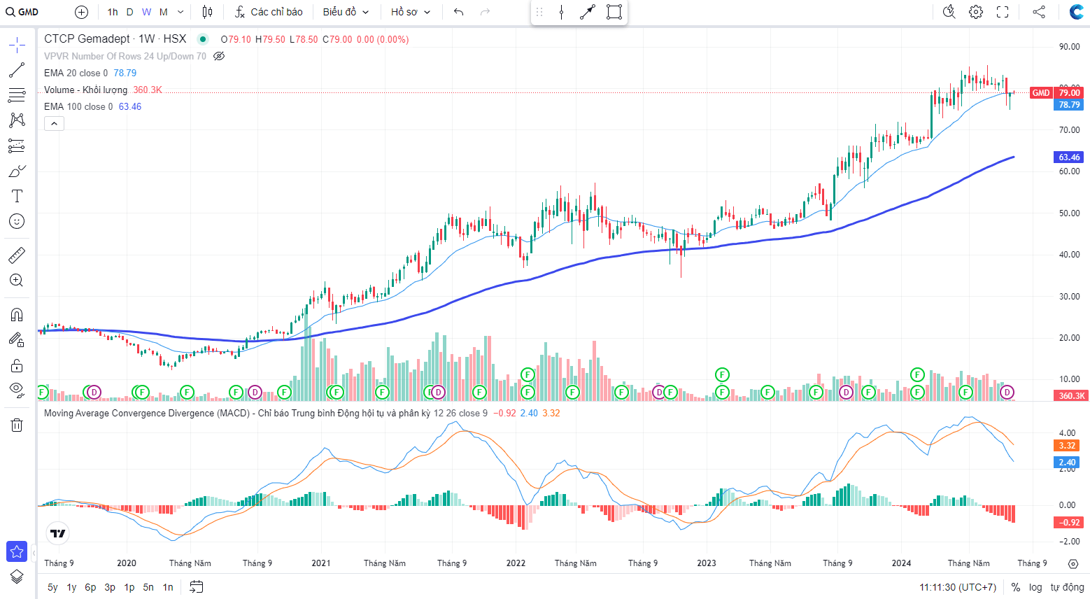Open forecasting and measurement tools

coord(17,146)
